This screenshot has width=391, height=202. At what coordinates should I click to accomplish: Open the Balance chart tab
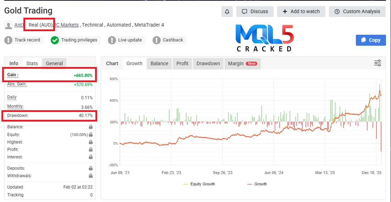click(x=159, y=63)
